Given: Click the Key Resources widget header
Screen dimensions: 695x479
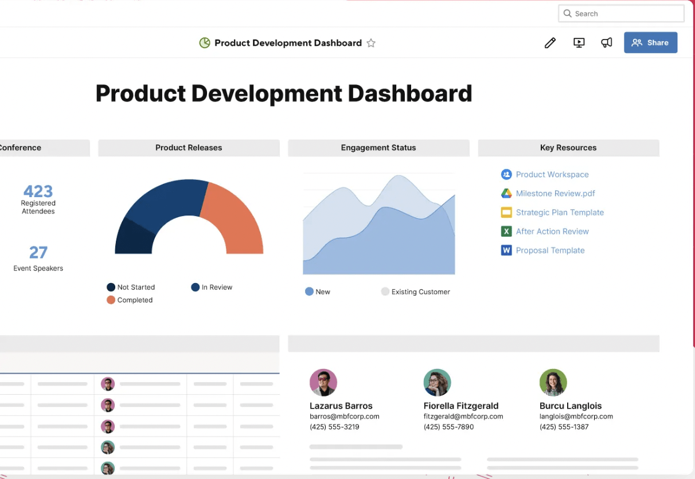Looking at the screenshot, I should [568, 148].
